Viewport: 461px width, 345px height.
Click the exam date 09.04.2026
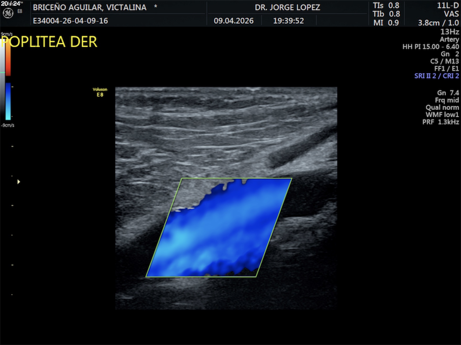tap(233, 21)
